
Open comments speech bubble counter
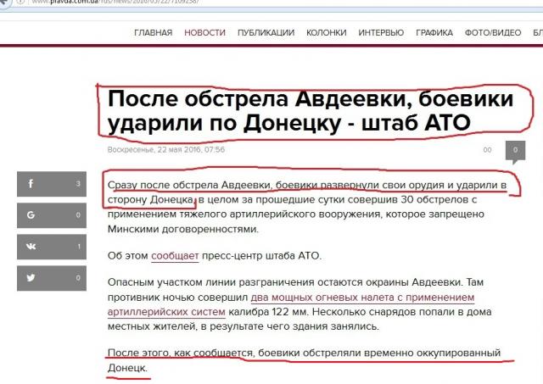pos(515,152)
